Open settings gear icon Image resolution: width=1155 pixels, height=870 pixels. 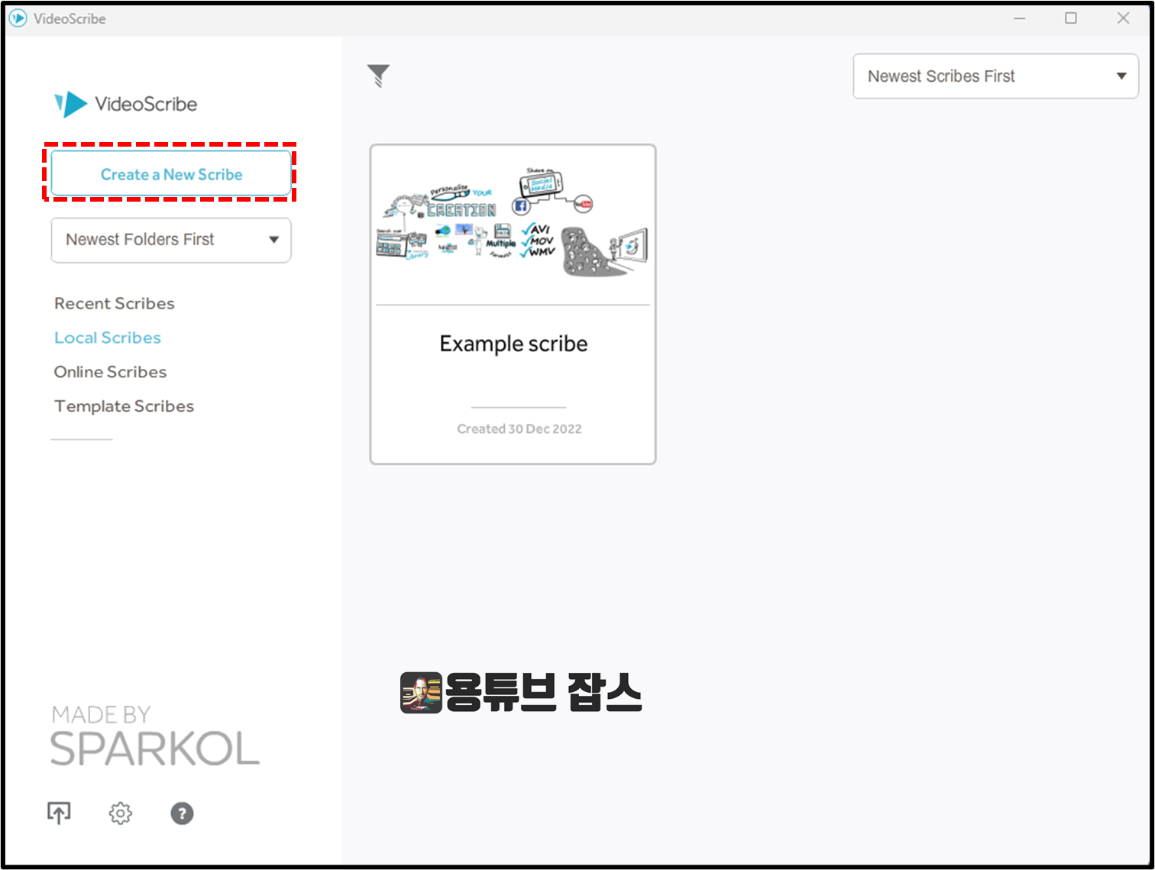(x=120, y=813)
